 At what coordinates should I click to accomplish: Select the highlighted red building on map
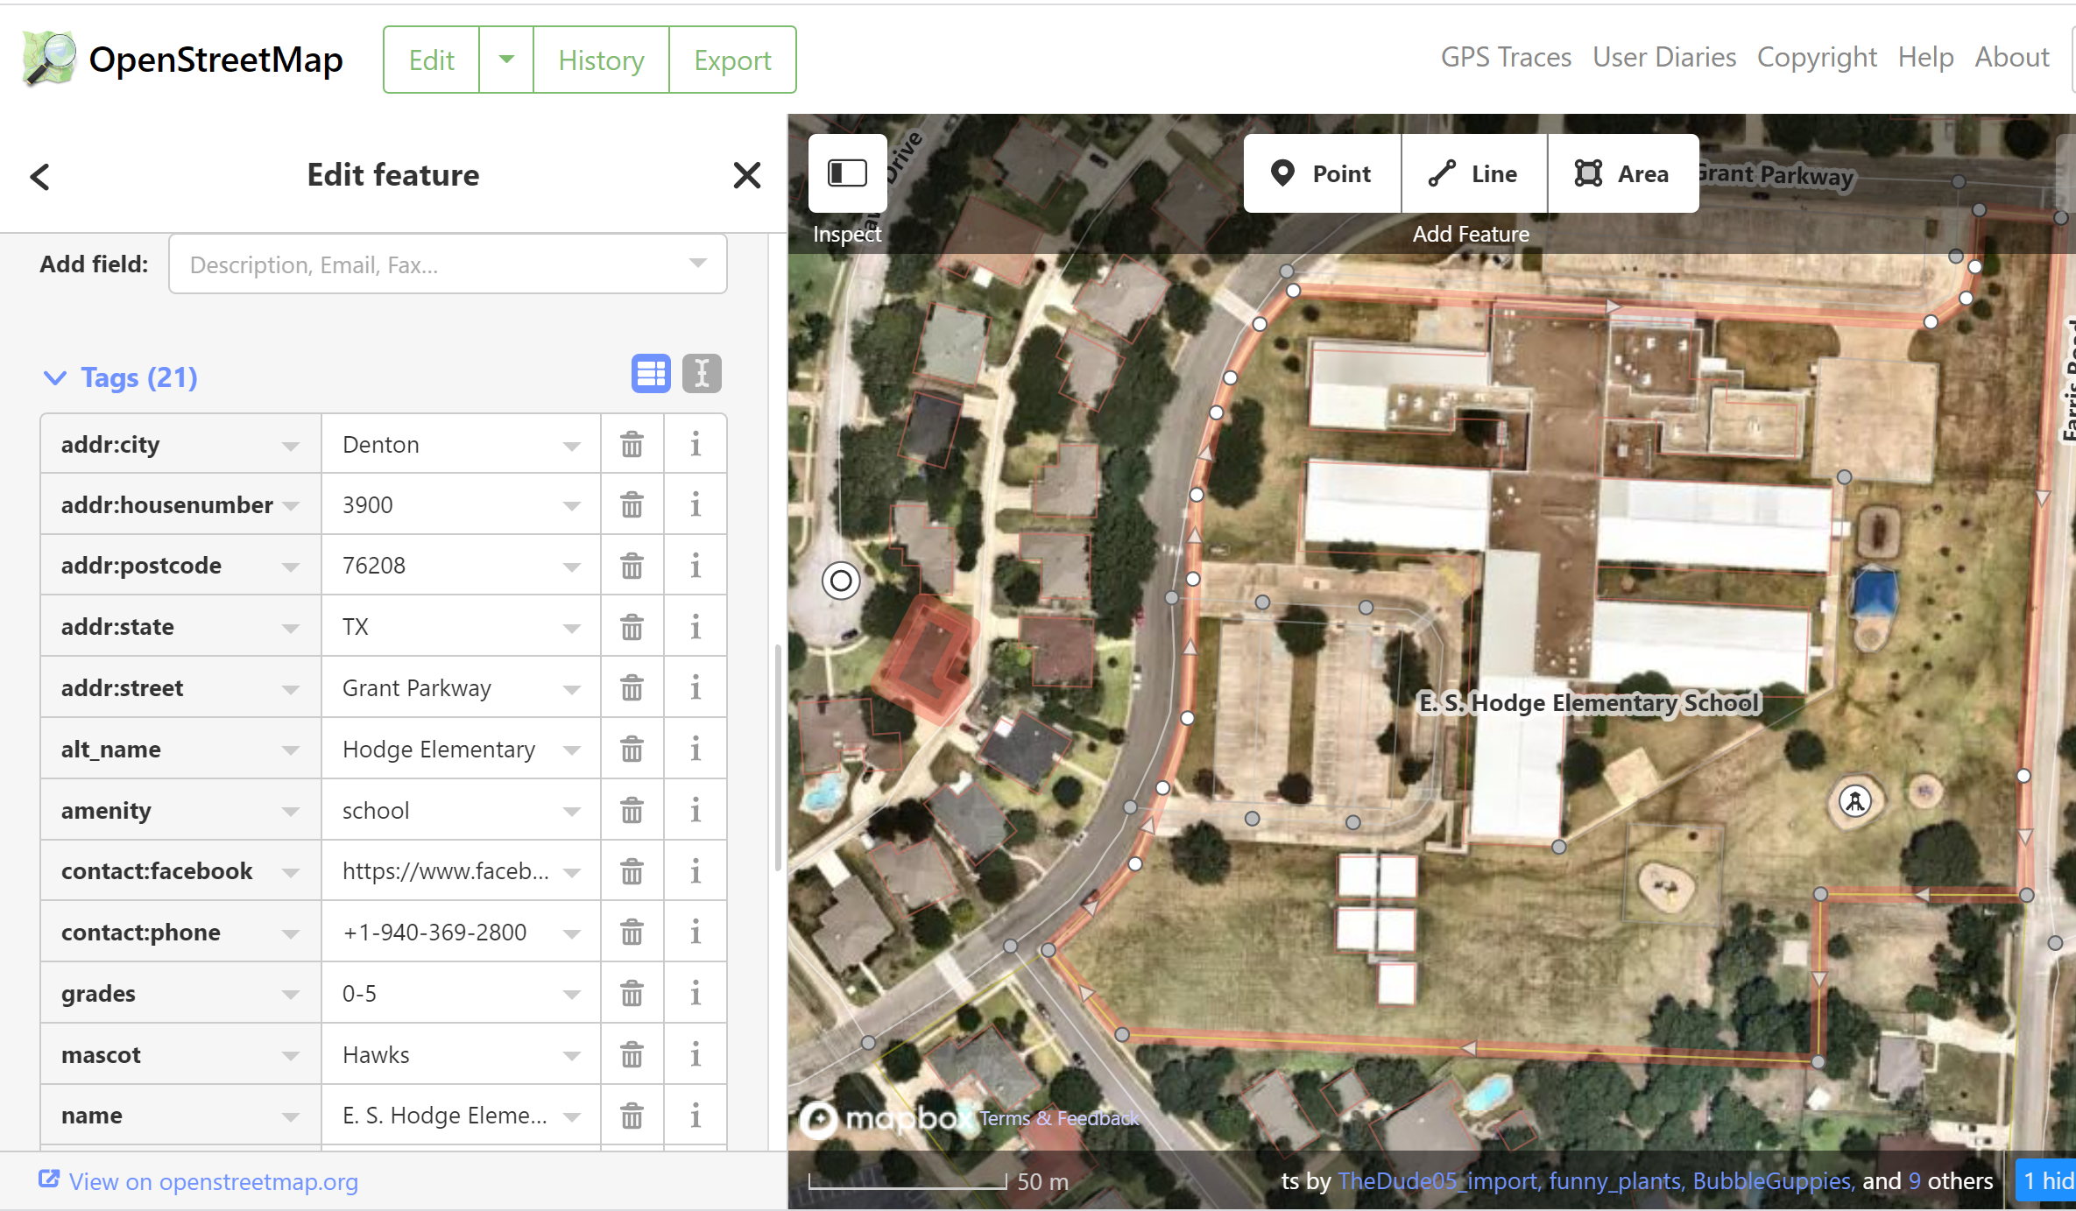point(927,658)
